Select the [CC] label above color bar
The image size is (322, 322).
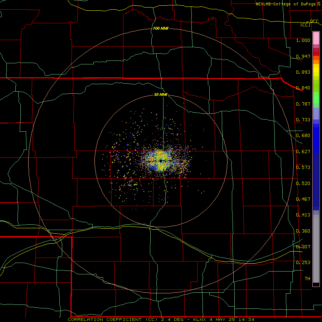click(306, 25)
